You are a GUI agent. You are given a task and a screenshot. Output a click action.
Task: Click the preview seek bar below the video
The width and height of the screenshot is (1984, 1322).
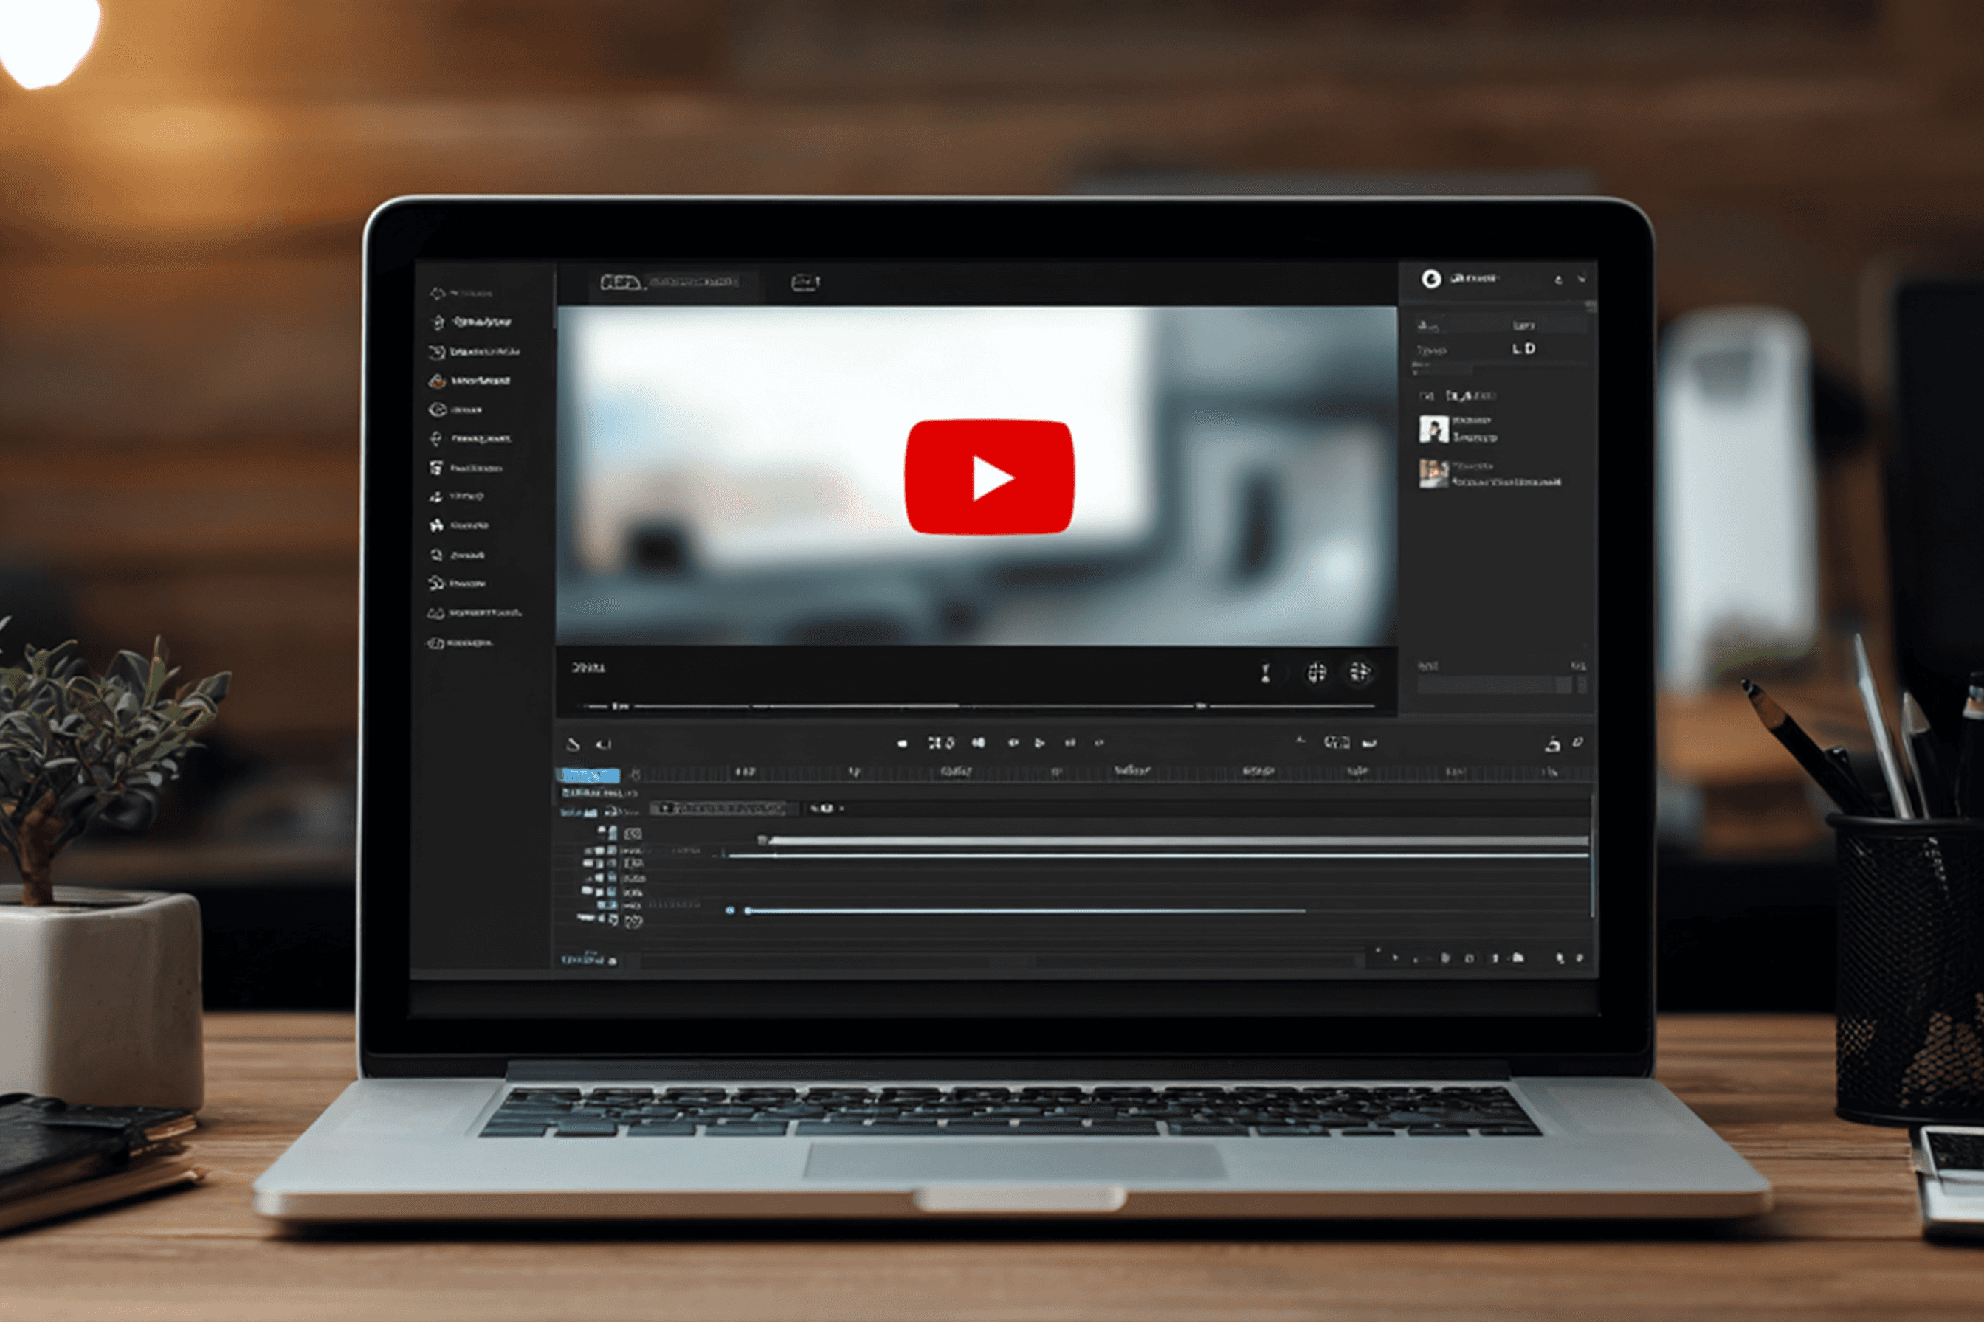(970, 706)
